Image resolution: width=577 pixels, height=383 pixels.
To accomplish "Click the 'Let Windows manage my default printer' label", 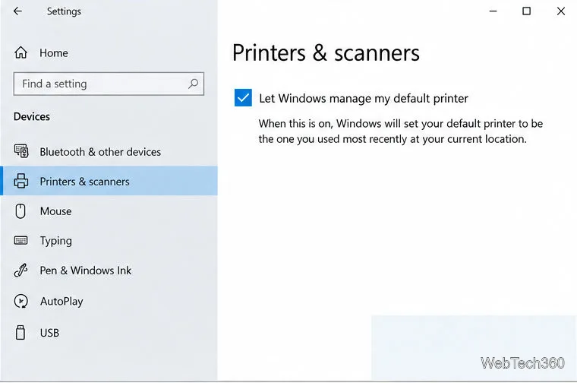I will click(x=364, y=98).
